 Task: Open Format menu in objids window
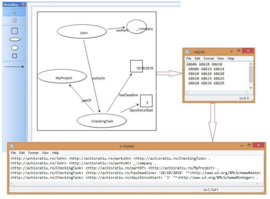(x=209, y=59)
